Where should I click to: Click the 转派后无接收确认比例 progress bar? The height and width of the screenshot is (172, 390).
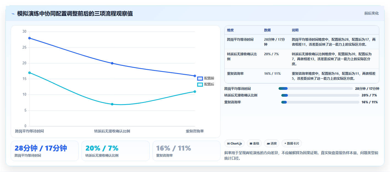(320, 95)
